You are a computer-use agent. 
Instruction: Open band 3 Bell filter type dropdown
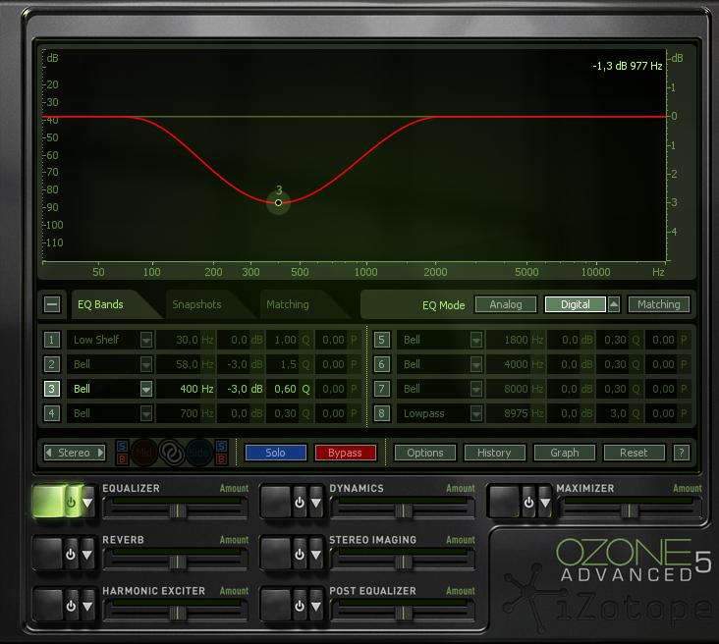click(146, 389)
